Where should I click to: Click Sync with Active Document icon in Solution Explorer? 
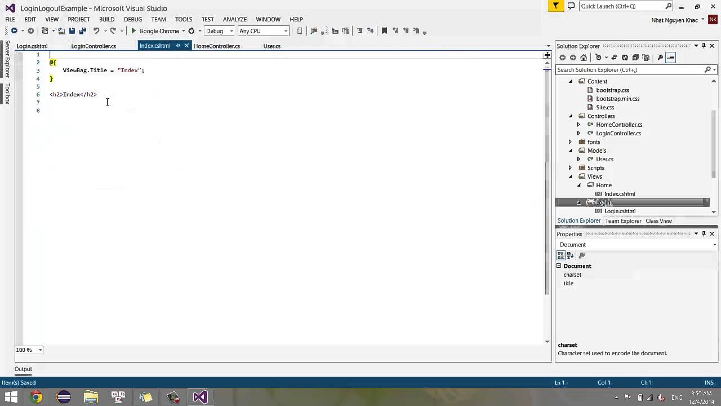614,58
